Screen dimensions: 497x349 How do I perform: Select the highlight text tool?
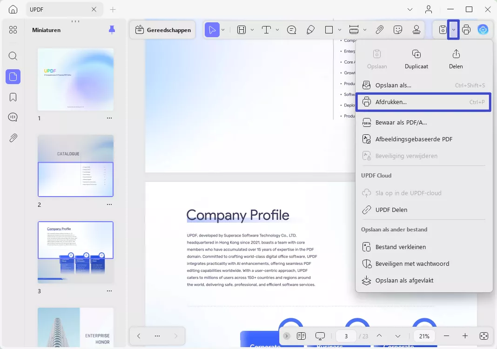click(x=242, y=30)
